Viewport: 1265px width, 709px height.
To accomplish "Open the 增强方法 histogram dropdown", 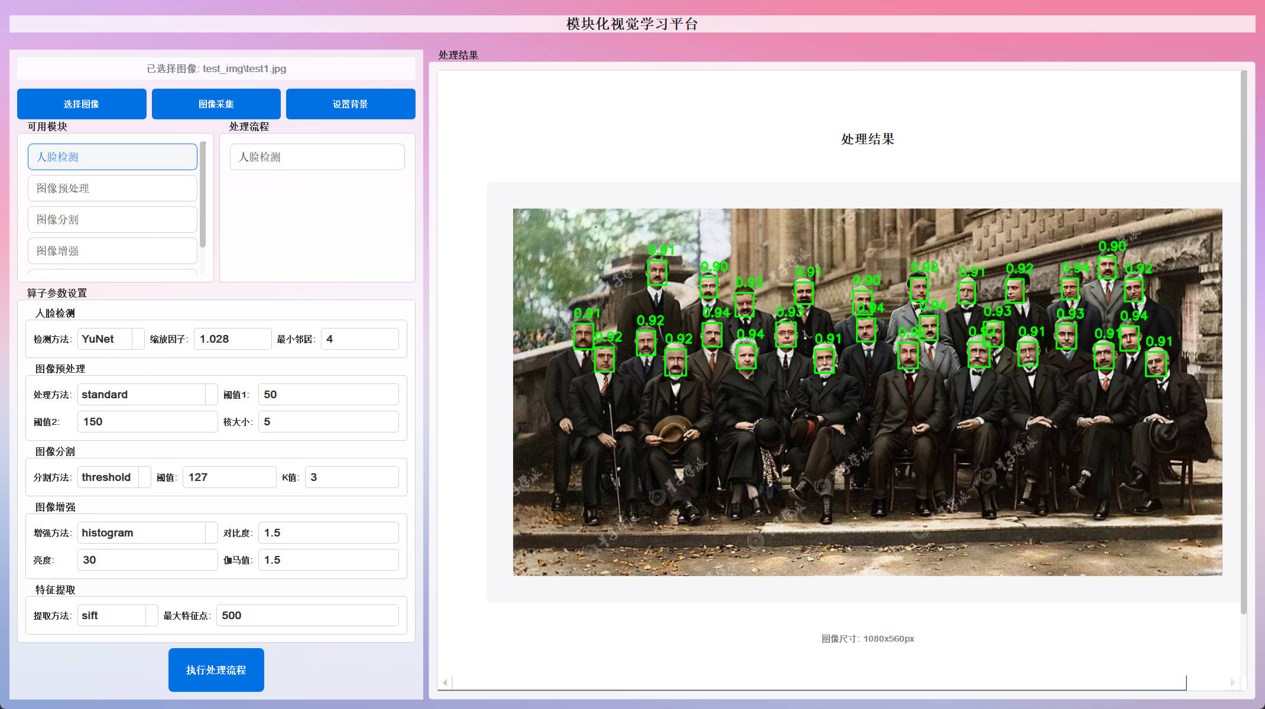I will [x=147, y=532].
